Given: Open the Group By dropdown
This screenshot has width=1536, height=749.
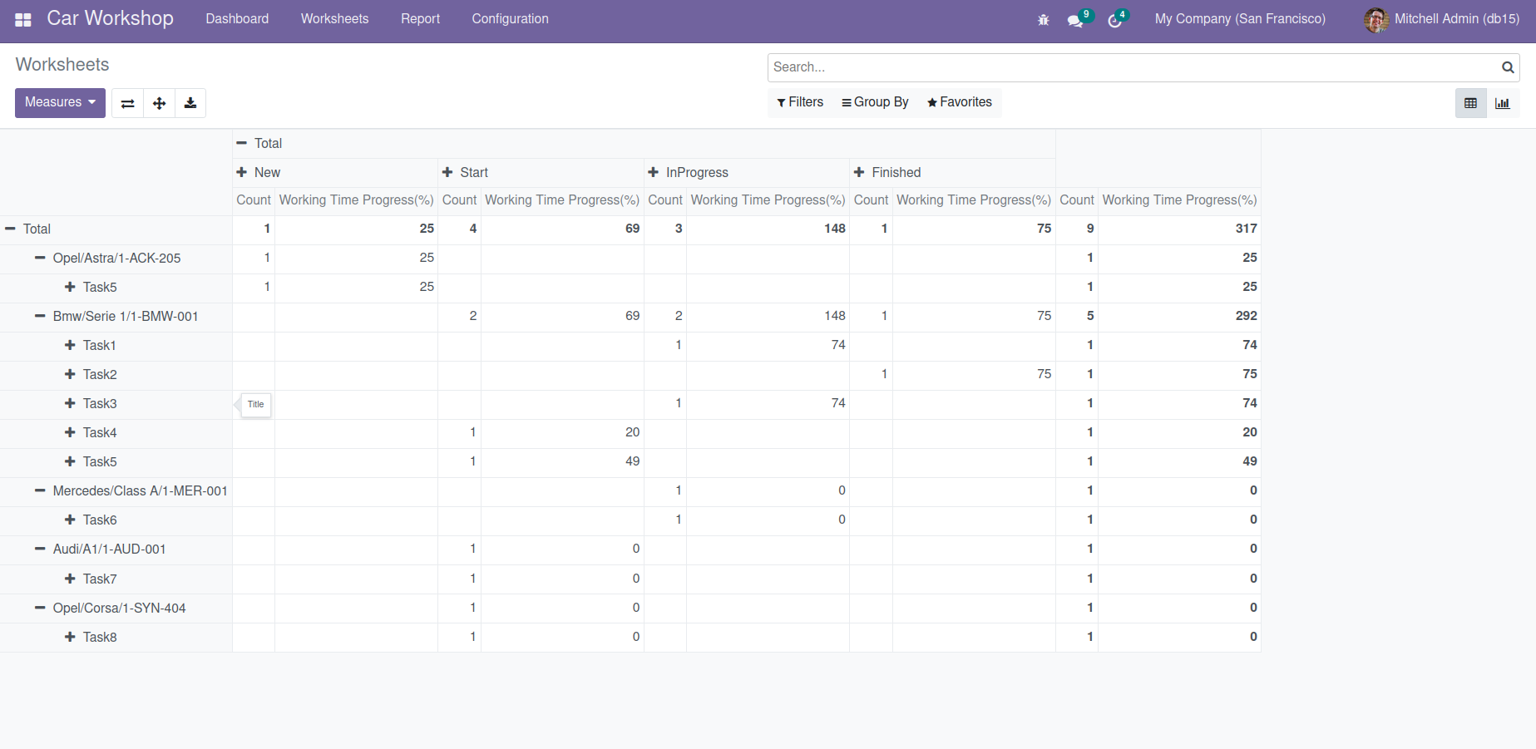Looking at the screenshot, I should pos(875,102).
